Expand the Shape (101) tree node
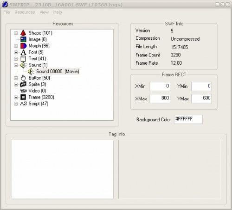This screenshot has height=210, width=232. coord(16,33)
